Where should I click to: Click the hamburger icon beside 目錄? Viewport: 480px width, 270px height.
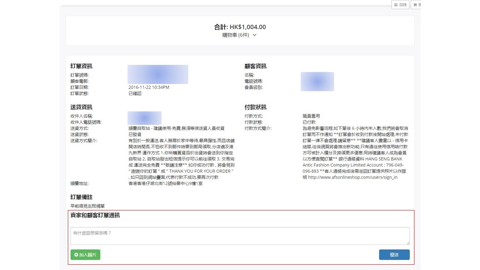click(x=396, y=5)
